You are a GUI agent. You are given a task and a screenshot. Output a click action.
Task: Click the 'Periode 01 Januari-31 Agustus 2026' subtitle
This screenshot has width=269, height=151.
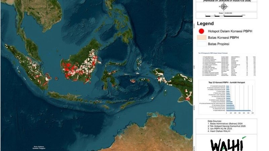[227, 1]
